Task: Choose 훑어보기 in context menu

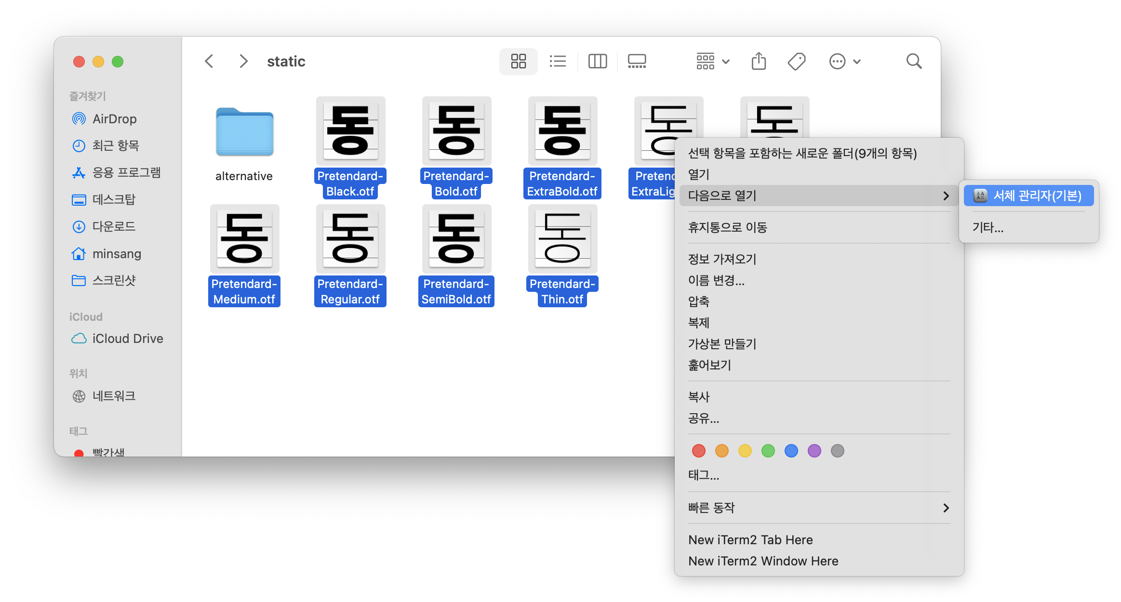Action: (819, 365)
